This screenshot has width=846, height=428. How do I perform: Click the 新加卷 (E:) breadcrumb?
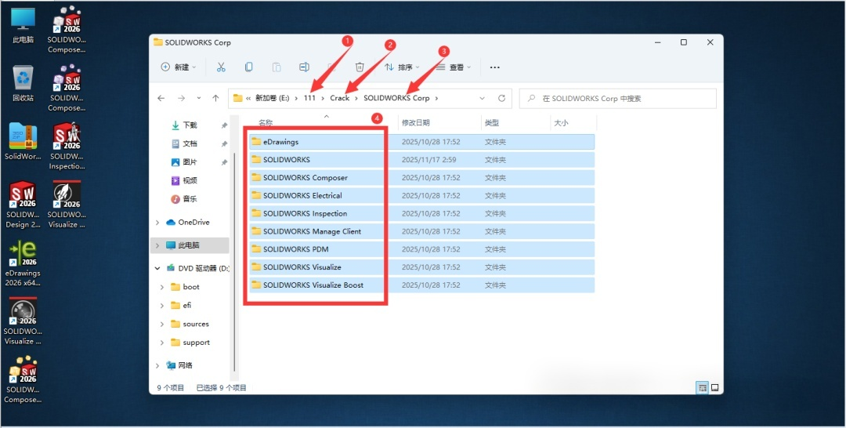(273, 98)
